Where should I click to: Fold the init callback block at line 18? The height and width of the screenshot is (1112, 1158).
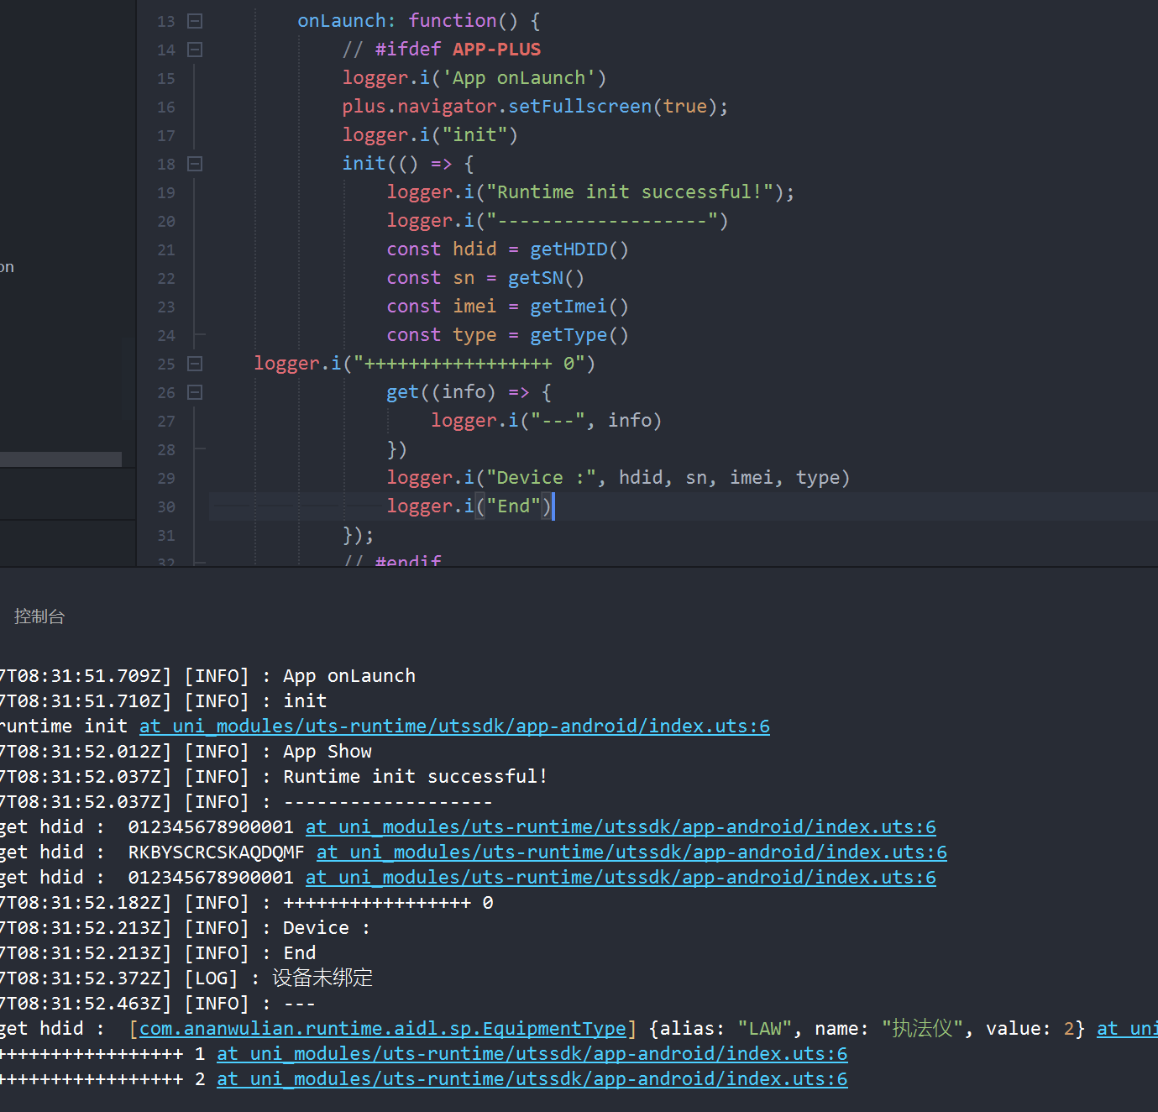click(195, 164)
